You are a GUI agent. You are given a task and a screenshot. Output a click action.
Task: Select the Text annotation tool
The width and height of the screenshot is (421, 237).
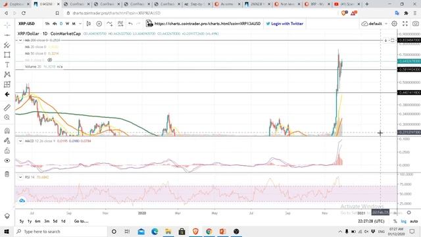tap(7, 65)
